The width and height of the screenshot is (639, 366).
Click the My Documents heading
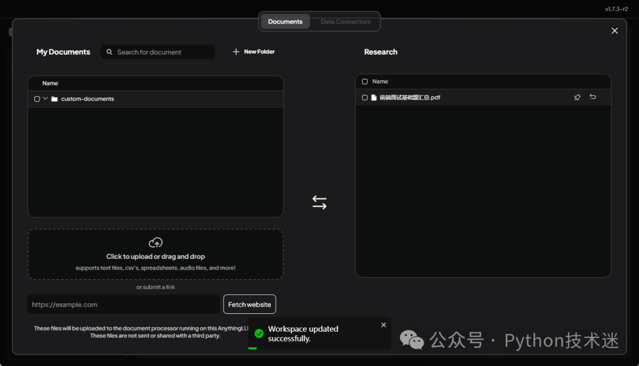tap(63, 52)
